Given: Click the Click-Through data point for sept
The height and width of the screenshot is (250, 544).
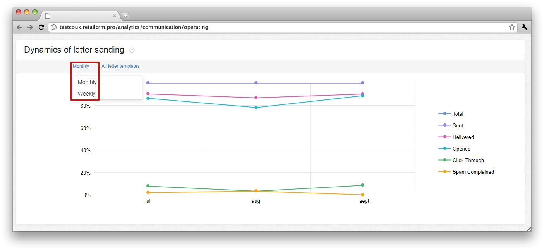Looking at the screenshot, I should 362,185.
